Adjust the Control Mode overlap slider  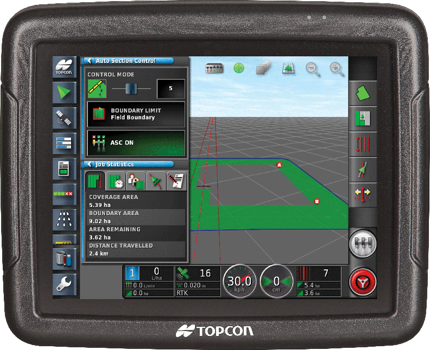pos(131,89)
